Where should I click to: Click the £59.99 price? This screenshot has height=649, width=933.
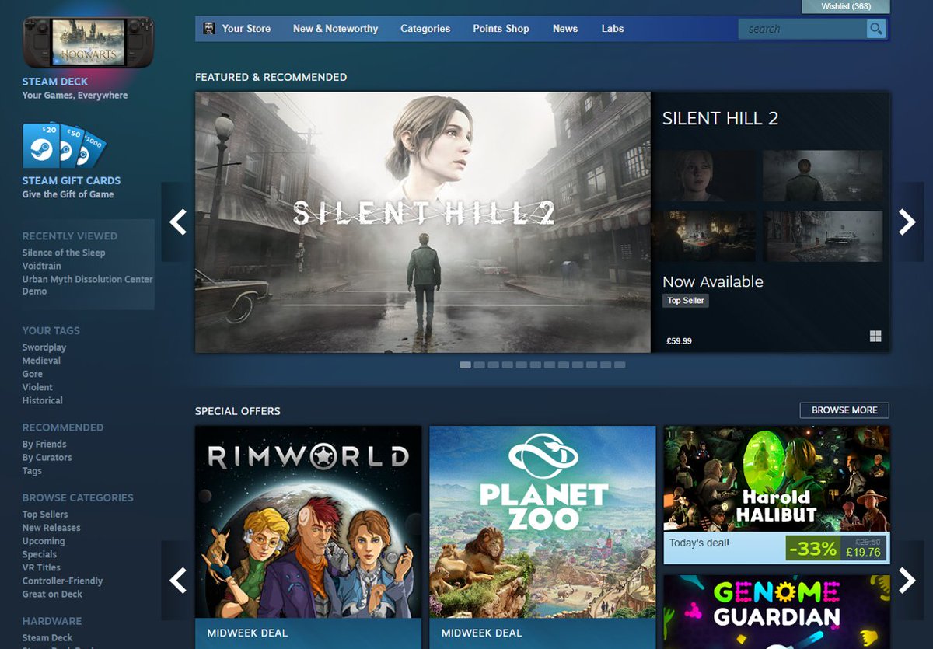pyautogui.click(x=680, y=341)
